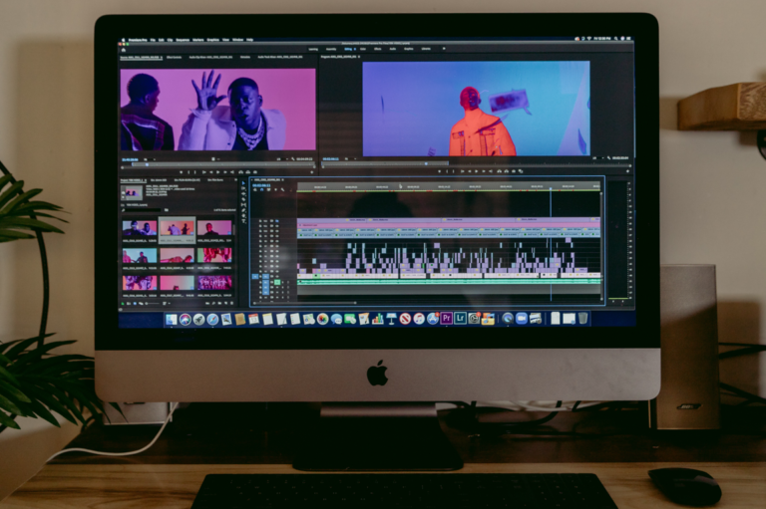Screen dimensions: 766x509
Task: Open the Markers menu
Action: [x=197, y=40]
